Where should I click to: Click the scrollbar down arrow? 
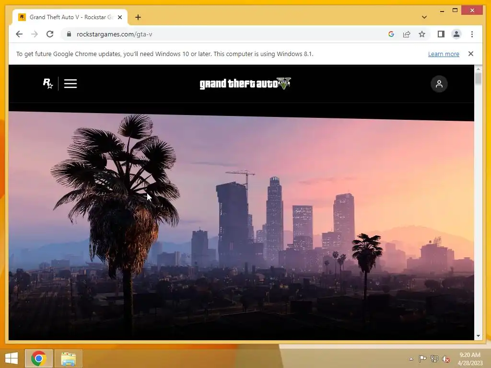[x=478, y=336]
